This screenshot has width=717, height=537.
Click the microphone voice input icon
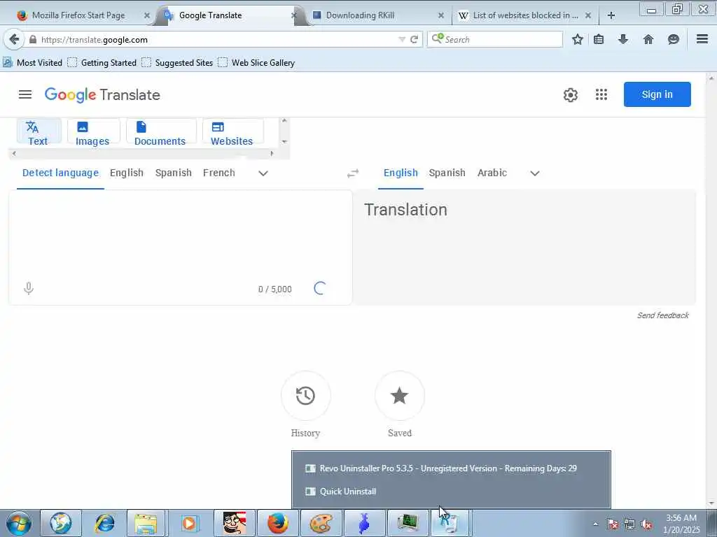[x=28, y=289]
